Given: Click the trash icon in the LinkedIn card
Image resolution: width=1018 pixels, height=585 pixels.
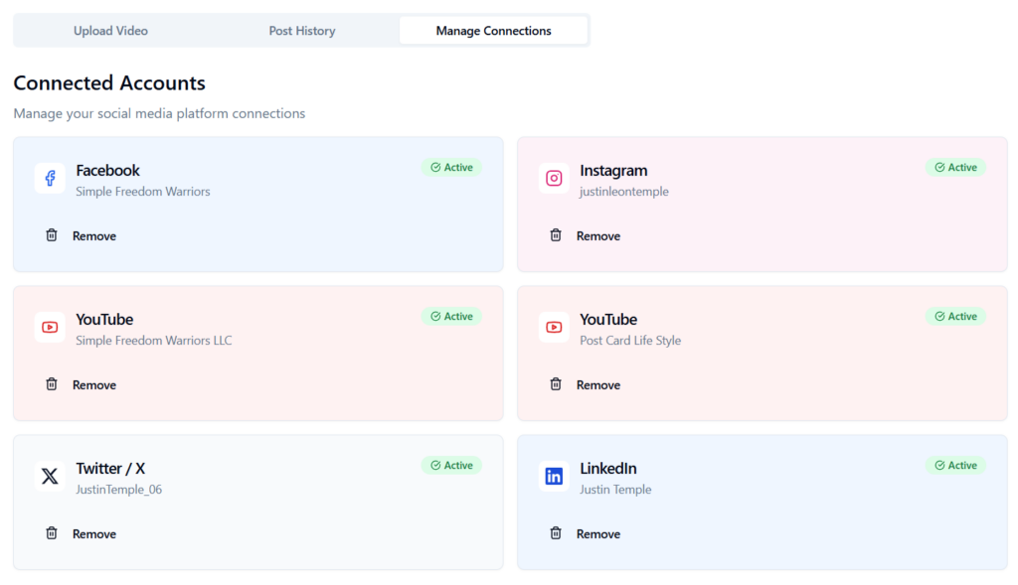Looking at the screenshot, I should point(556,533).
